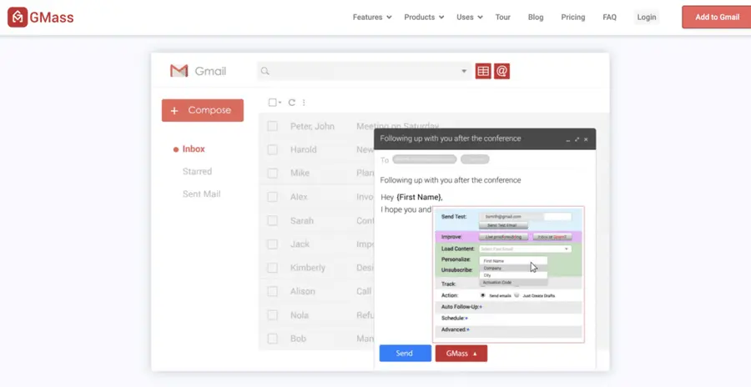This screenshot has height=387, width=751.
Task: Expand the Features menu
Action: point(372,18)
